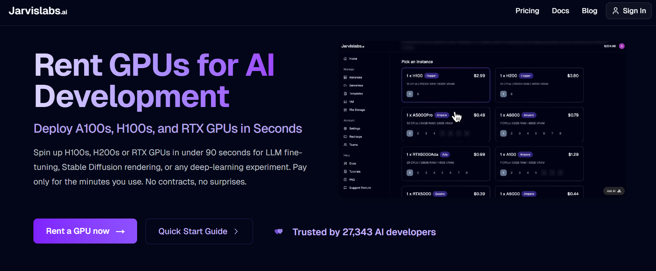Open File Storage icon in dashboard sidebar
The width and height of the screenshot is (656, 271).
345,110
